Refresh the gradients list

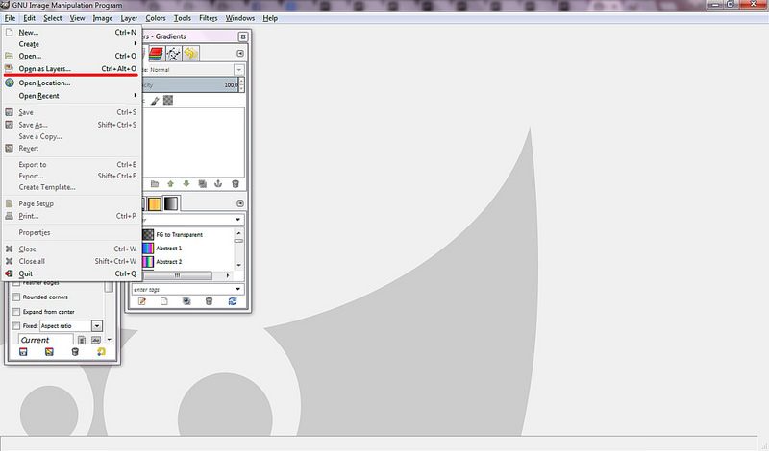(x=233, y=301)
